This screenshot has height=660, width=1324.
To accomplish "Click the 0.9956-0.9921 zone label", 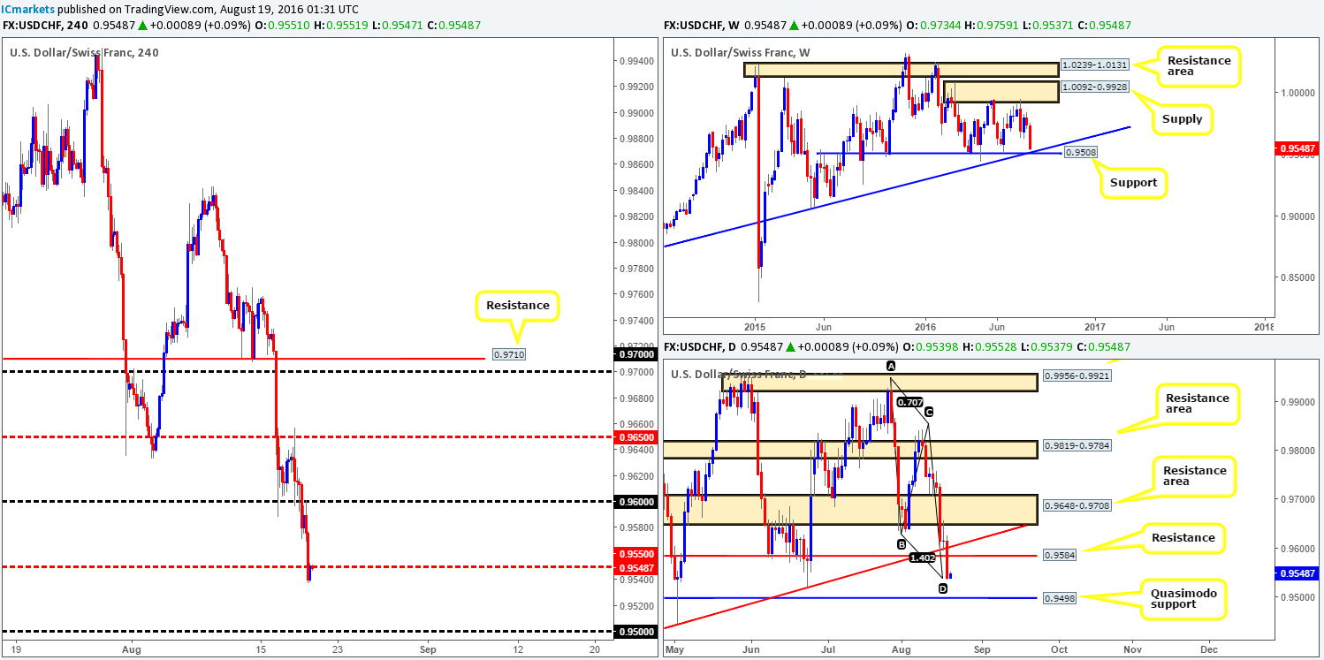I will click(x=1077, y=376).
